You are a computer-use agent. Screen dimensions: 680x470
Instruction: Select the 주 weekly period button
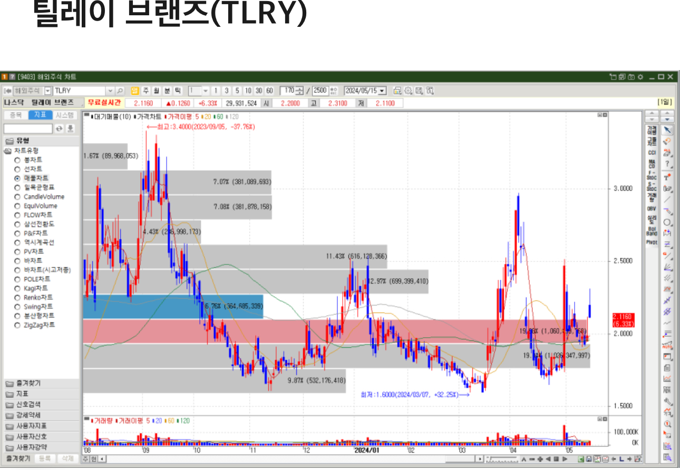pyautogui.click(x=145, y=91)
